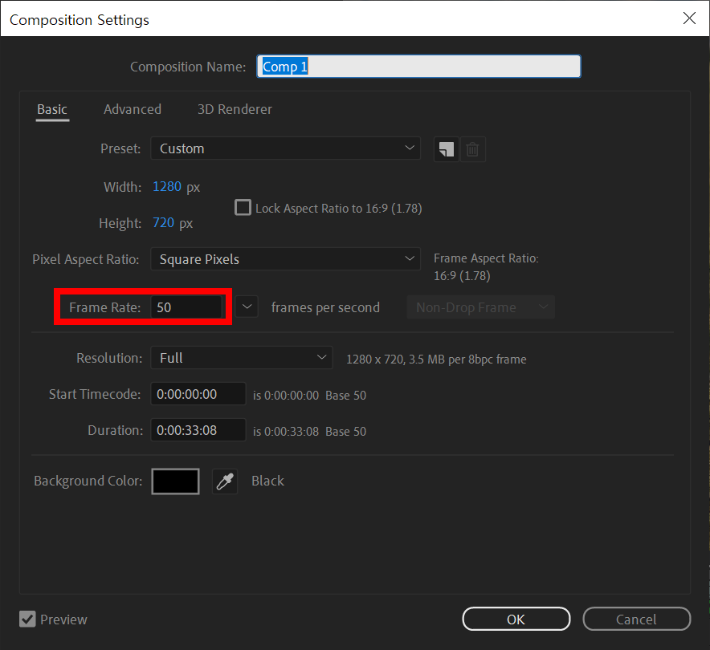Click the Frame Rate value field
This screenshot has height=650, width=710.
[x=186, y=307]
